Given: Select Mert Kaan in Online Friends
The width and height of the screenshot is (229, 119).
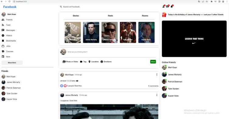Looking at the screenshot, I should click(x=169, y=67).
